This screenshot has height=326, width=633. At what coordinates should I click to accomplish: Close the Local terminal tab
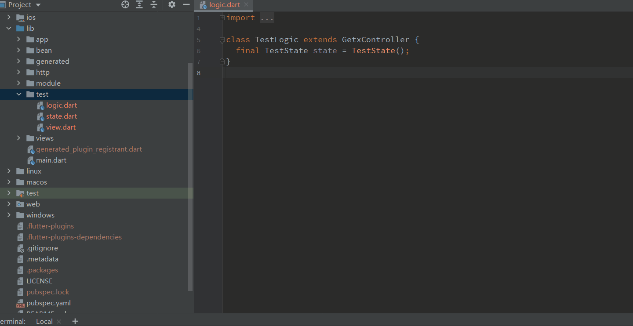point(59,321)
